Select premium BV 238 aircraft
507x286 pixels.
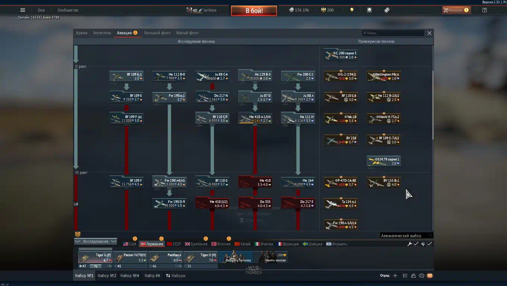point(341,140)
